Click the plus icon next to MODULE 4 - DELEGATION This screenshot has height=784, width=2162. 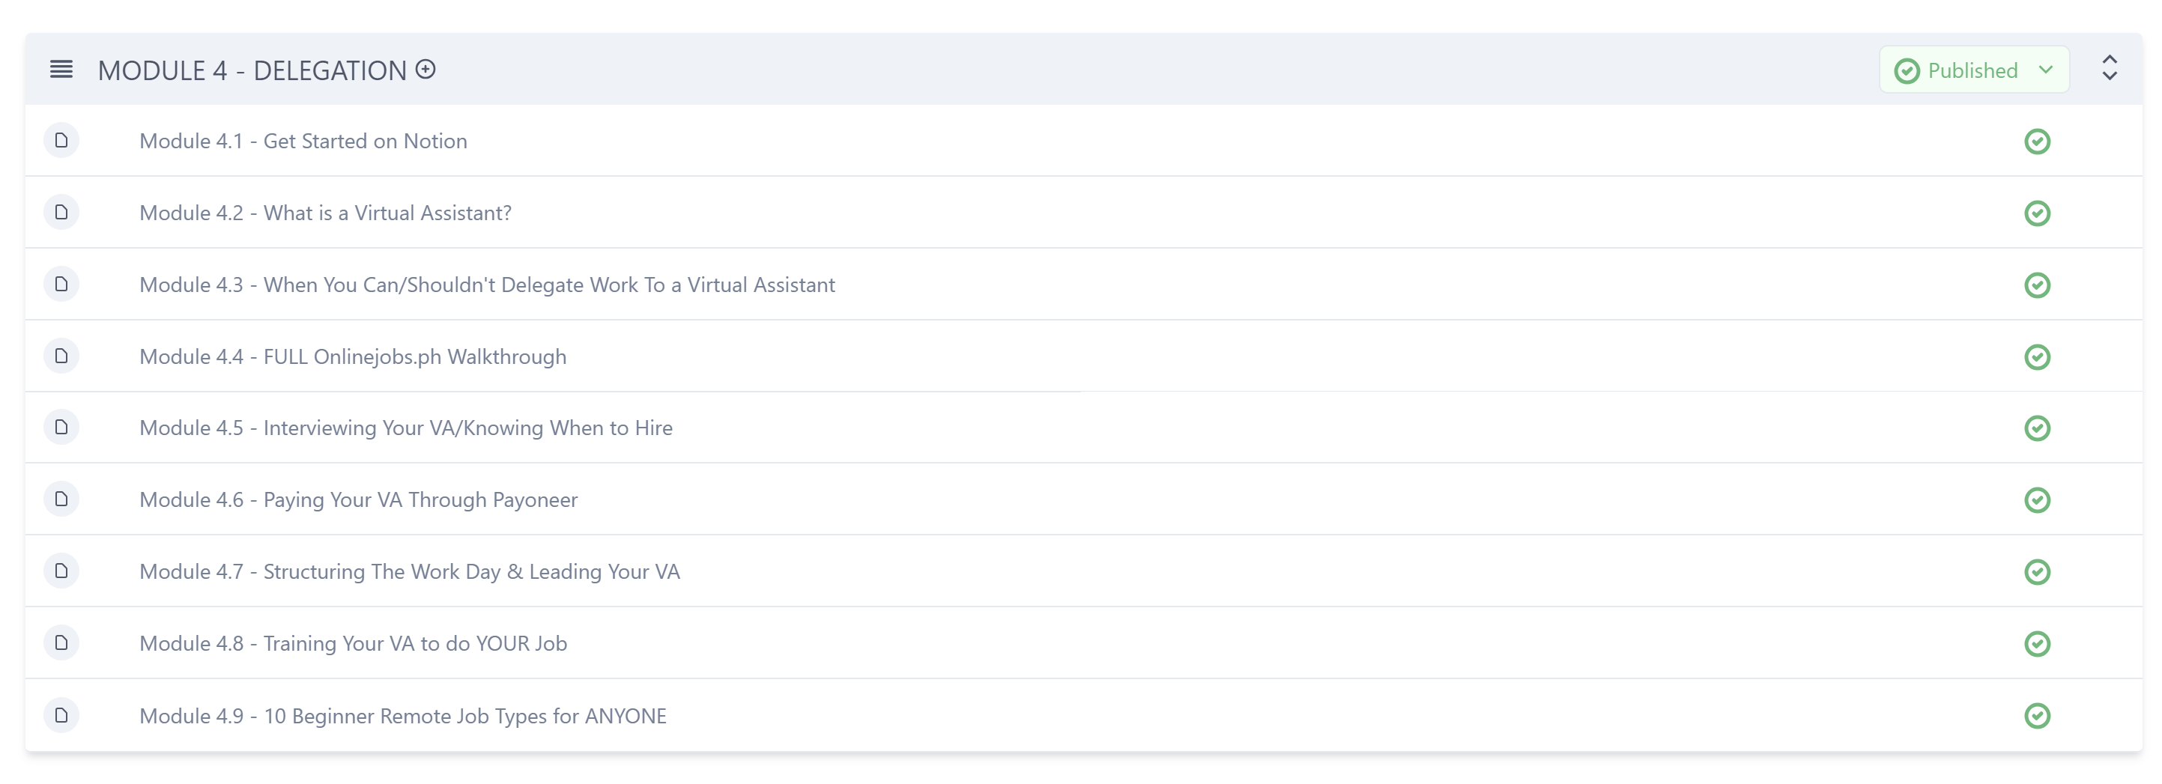click(x=426, y=70)
